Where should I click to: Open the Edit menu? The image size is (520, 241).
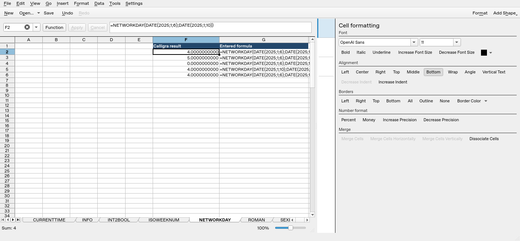coord(20,3)
